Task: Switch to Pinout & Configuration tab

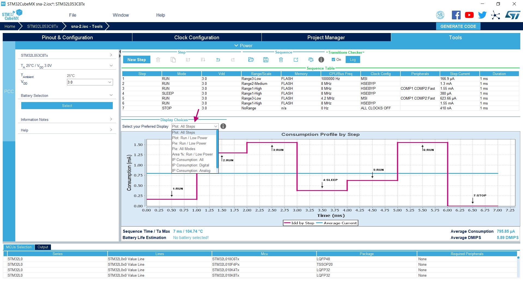Action: pos(67,37)
